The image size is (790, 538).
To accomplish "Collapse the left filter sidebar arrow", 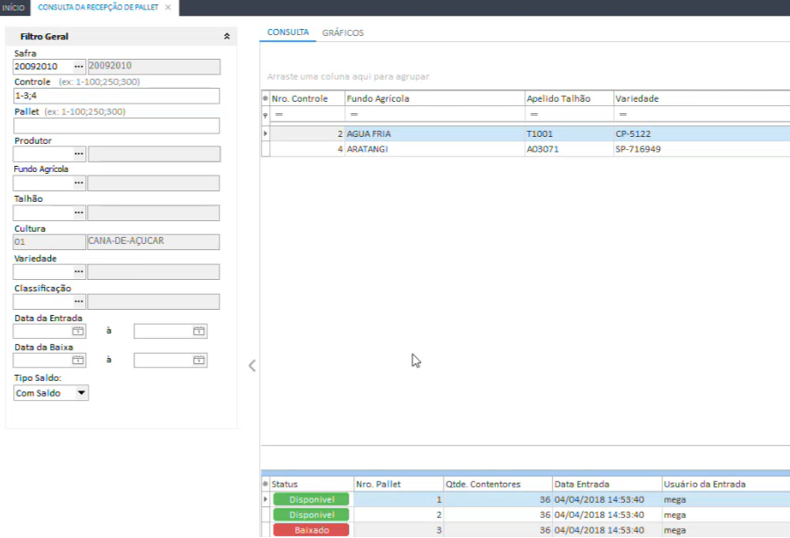I will click(x=251, y=365).
